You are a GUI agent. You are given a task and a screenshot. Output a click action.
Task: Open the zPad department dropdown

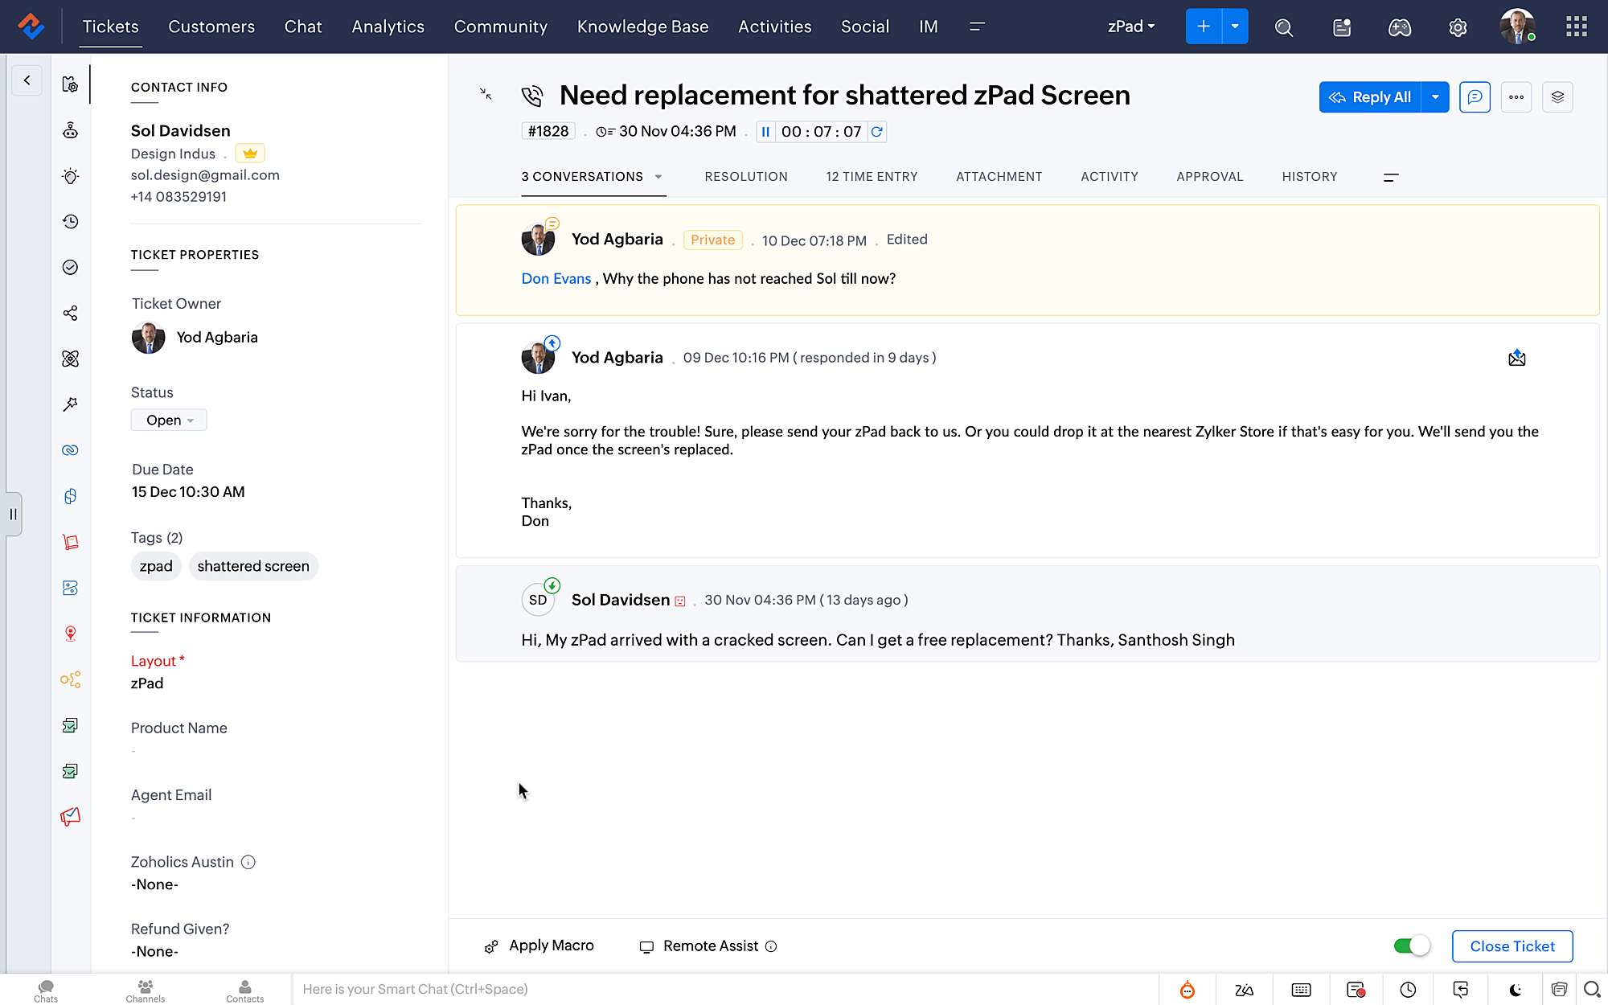1131,27
